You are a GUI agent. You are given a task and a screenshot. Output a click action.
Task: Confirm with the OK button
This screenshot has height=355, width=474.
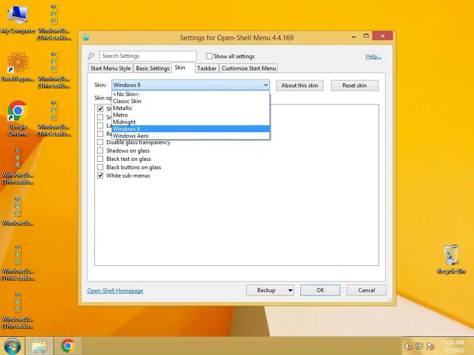320,290
